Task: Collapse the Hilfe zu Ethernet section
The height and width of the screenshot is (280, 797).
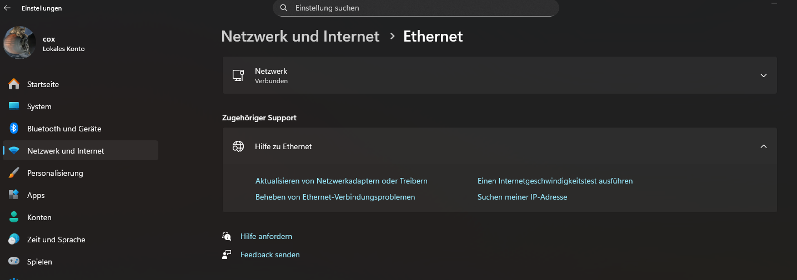Action: [x=763, y=146]
